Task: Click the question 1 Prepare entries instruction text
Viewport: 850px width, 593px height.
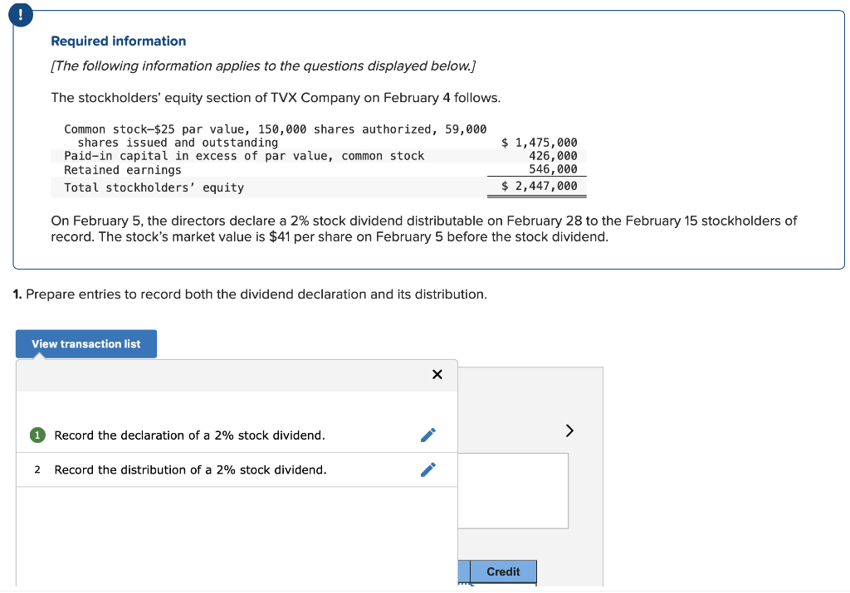Action: tap(250, 294)
